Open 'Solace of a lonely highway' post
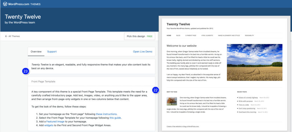 [x=248, y=97]
